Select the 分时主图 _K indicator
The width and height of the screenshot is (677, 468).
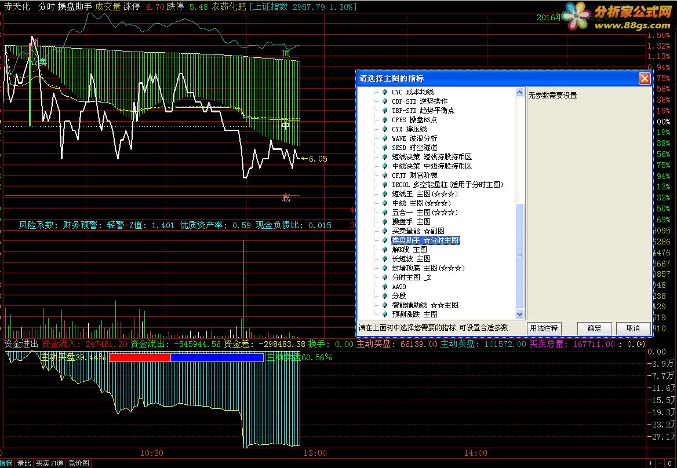tap(411, 277)
